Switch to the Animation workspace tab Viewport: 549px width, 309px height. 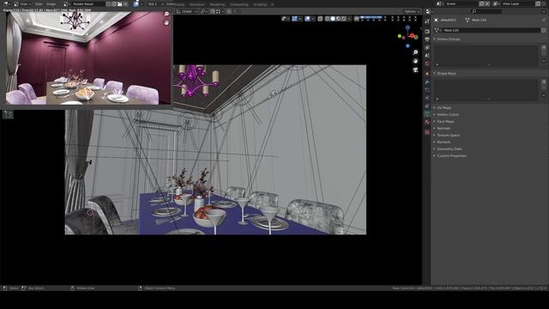click(196, 4)
